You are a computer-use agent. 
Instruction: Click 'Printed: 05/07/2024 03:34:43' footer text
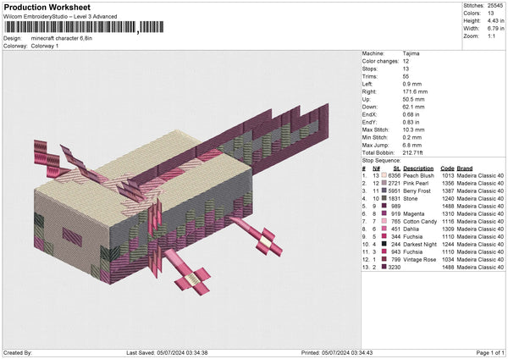click(x=337, y=352)
